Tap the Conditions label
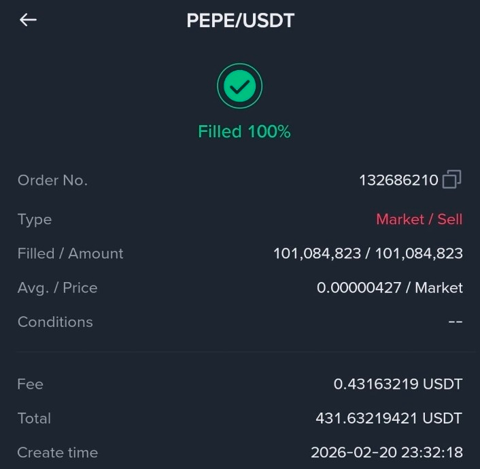The height and width of the screenshot is (469, 480). pyautogui.click(x=55, y=322)
